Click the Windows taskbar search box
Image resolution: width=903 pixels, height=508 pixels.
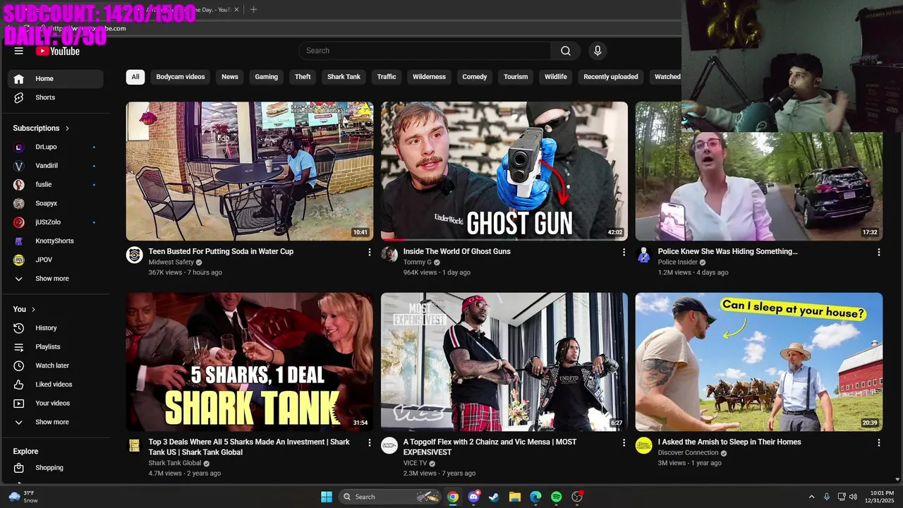(x=390, y=497)
